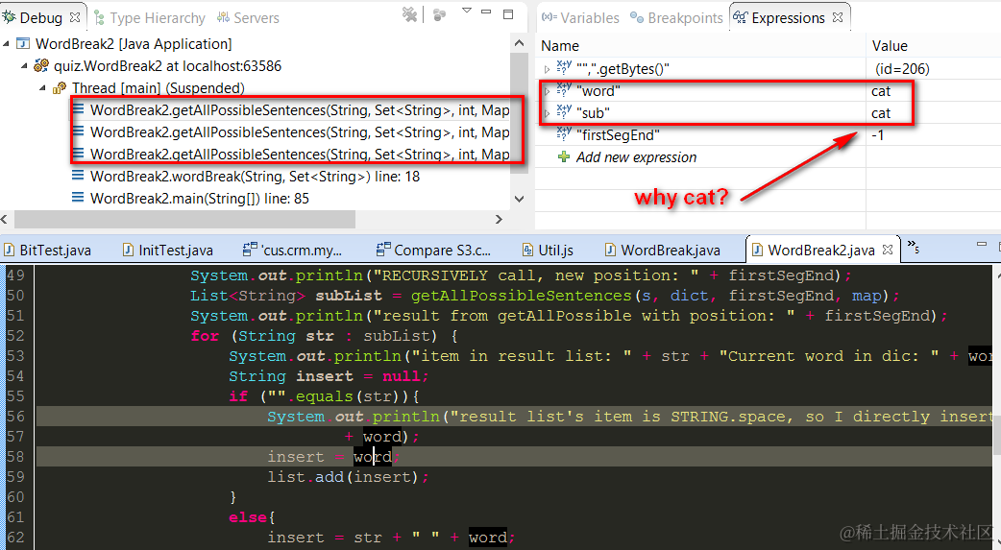Screen dimensions: 1001x550
Task: Open the InitTest.java editor tab
Action: (167, 251)
